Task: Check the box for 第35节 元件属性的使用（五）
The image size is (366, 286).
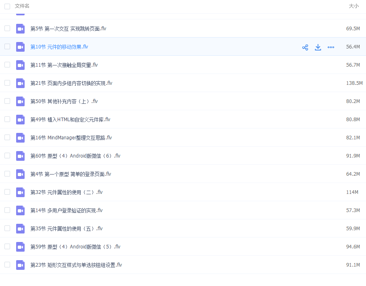Action: [x=7, y=228]
